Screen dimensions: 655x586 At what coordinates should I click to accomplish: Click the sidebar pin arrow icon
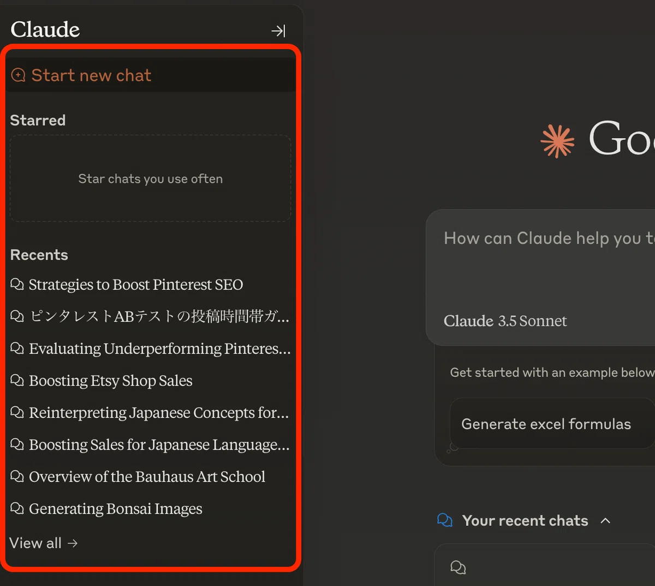[x=278, y=31]
